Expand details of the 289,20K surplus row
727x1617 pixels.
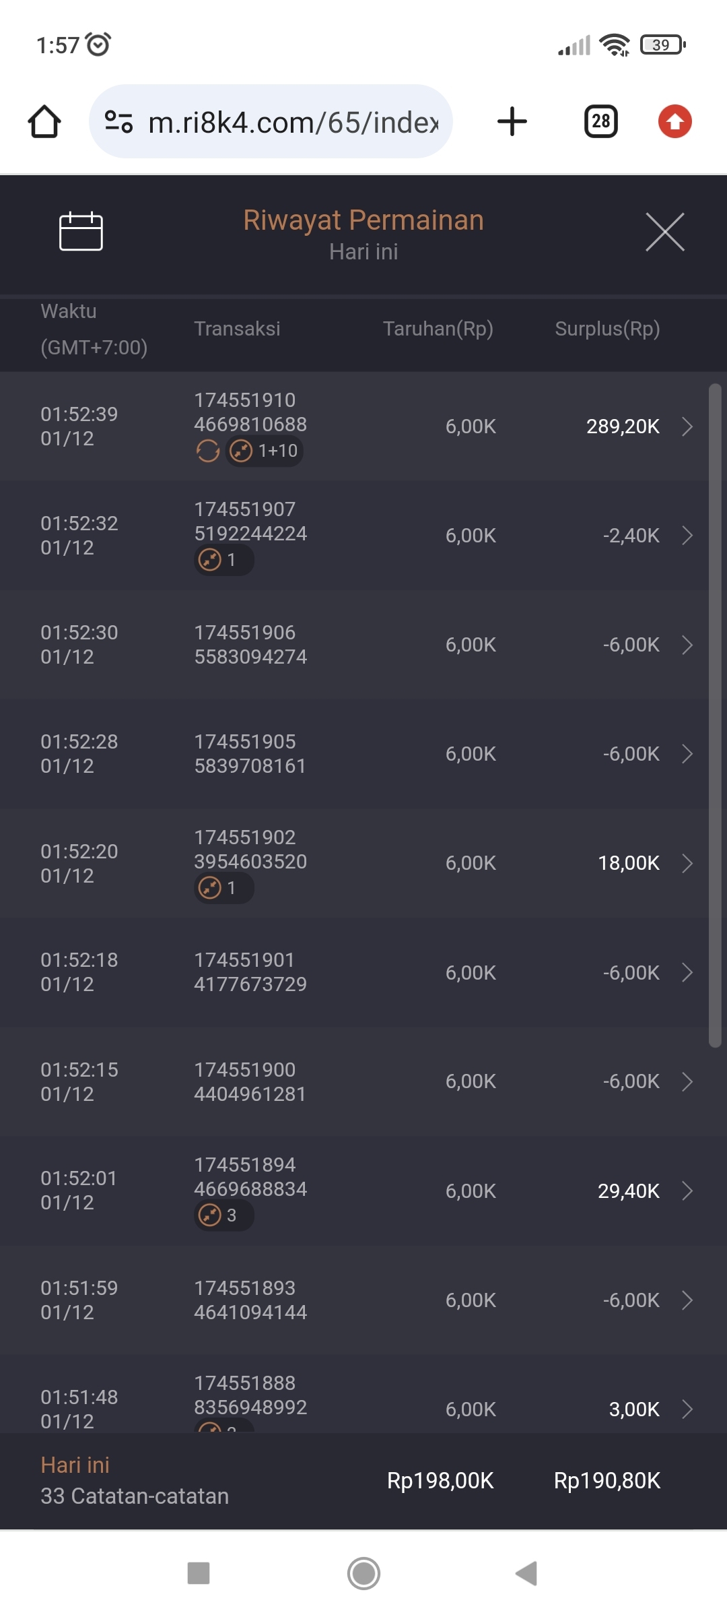click(x=687, y=426)
